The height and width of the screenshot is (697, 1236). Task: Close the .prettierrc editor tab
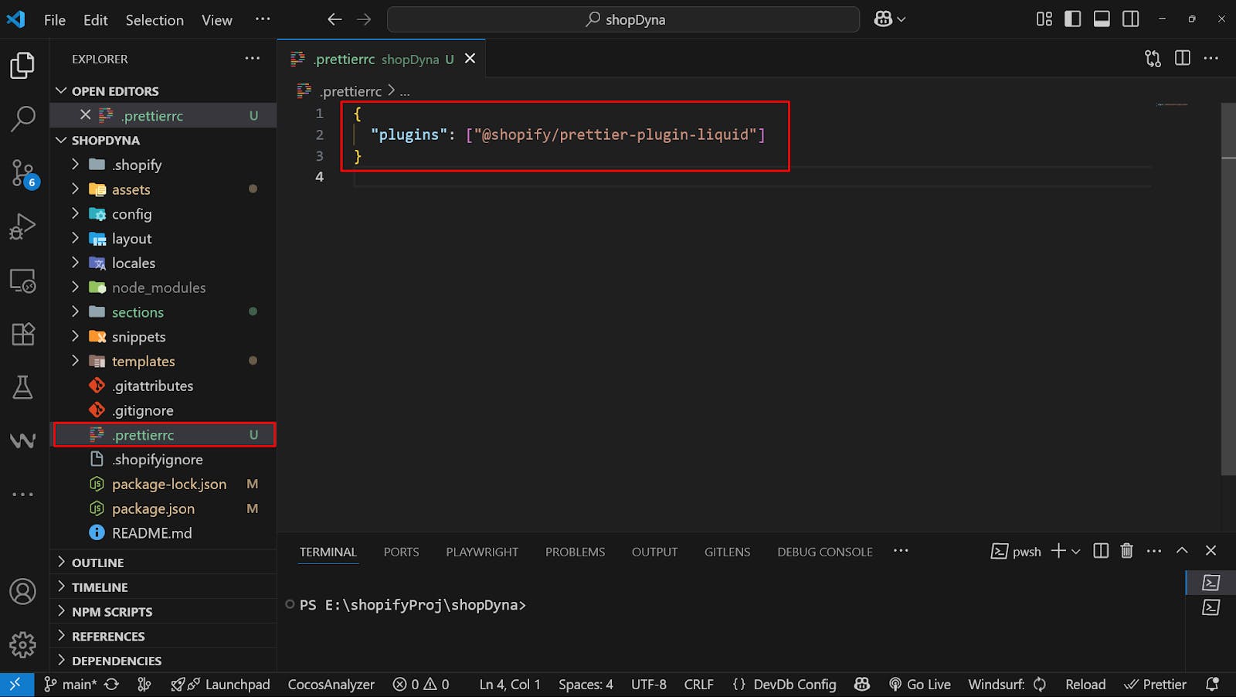point(470,59)
